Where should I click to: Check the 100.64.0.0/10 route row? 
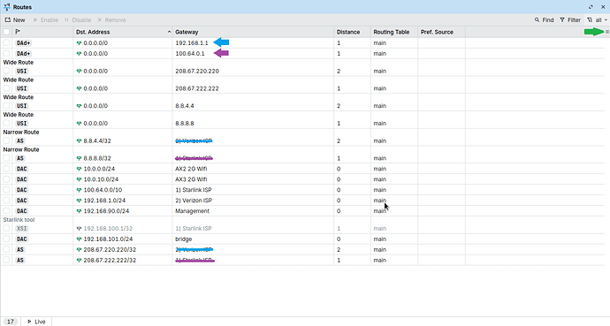point(6,190)
